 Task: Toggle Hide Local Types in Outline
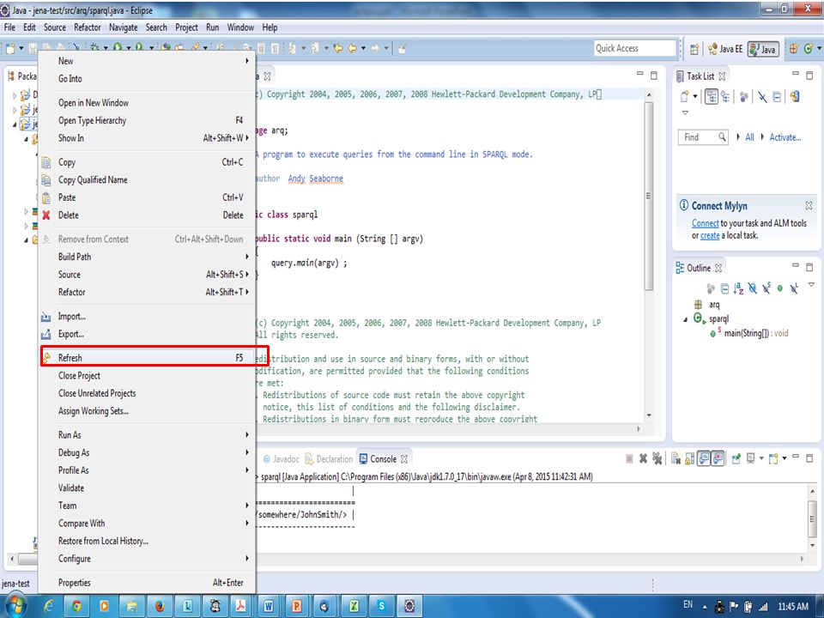[794, 288]
